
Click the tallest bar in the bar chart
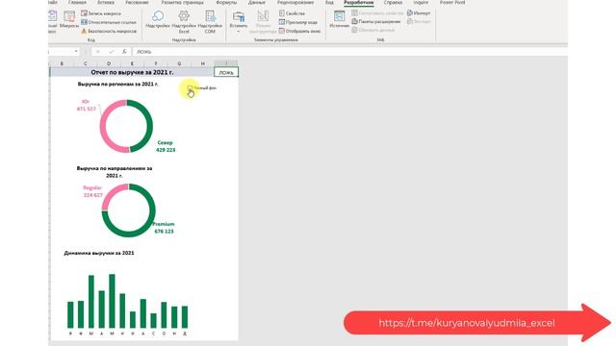tap(112, 301)
